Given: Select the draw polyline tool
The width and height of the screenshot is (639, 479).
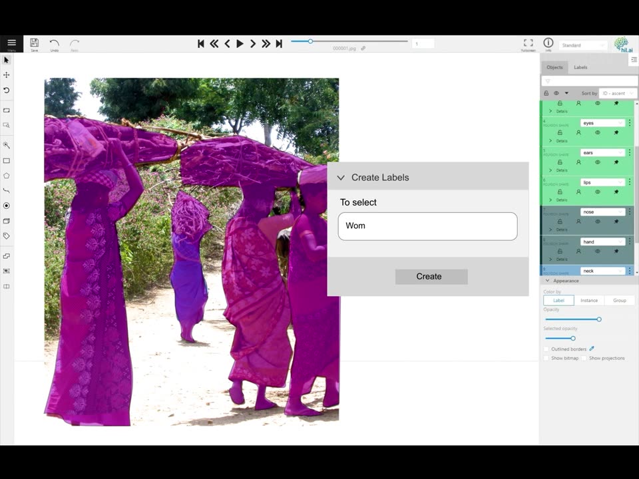Looking at the screenshot, I should (6, 191).
